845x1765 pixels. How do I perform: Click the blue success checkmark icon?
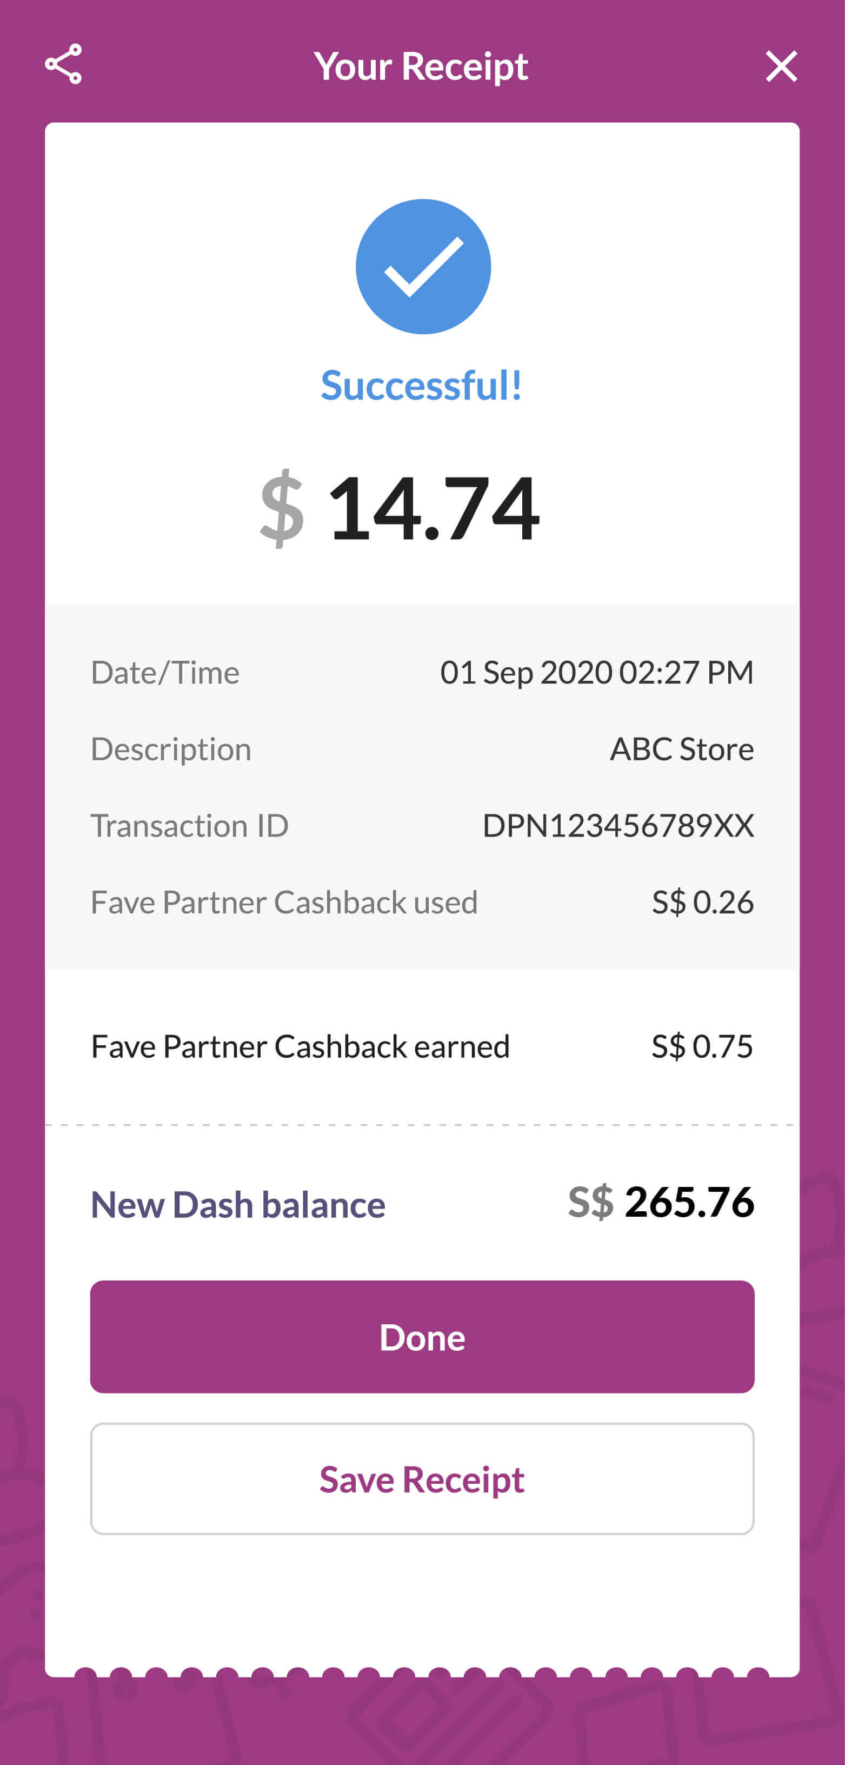(423, 267)
